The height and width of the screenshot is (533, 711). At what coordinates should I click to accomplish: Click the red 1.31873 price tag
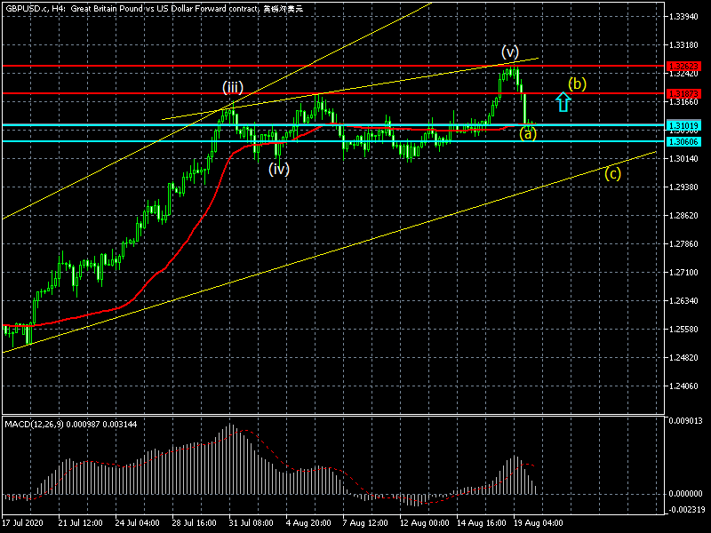click(x=685, y=93)
